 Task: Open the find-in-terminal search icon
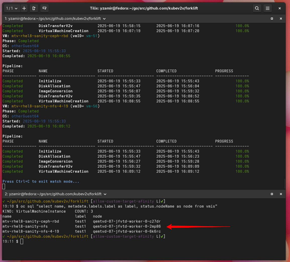pyautogui.click(x=257, y=8)
